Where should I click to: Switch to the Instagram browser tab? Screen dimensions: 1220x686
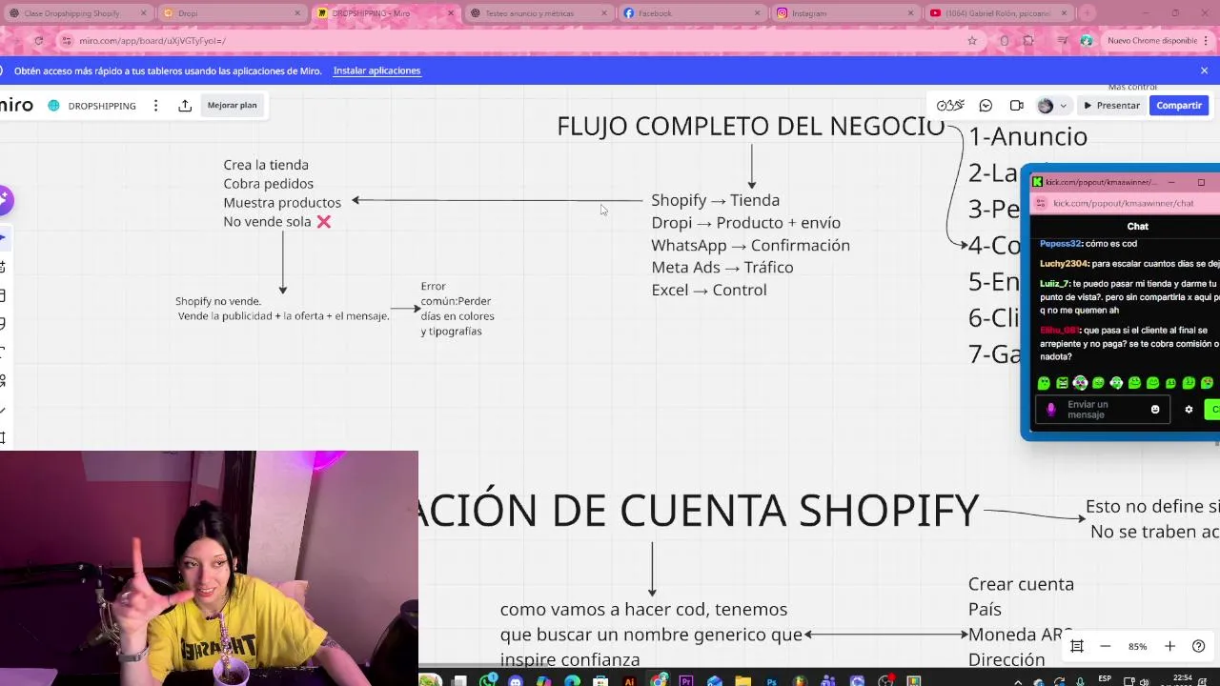coord(845,13)
